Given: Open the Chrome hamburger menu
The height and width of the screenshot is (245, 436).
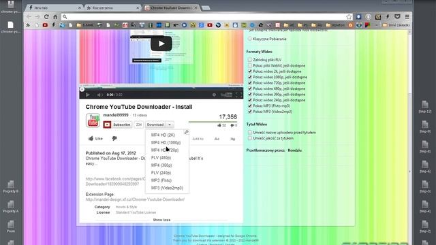Looking at the screenshot, I should coord(407,17).
